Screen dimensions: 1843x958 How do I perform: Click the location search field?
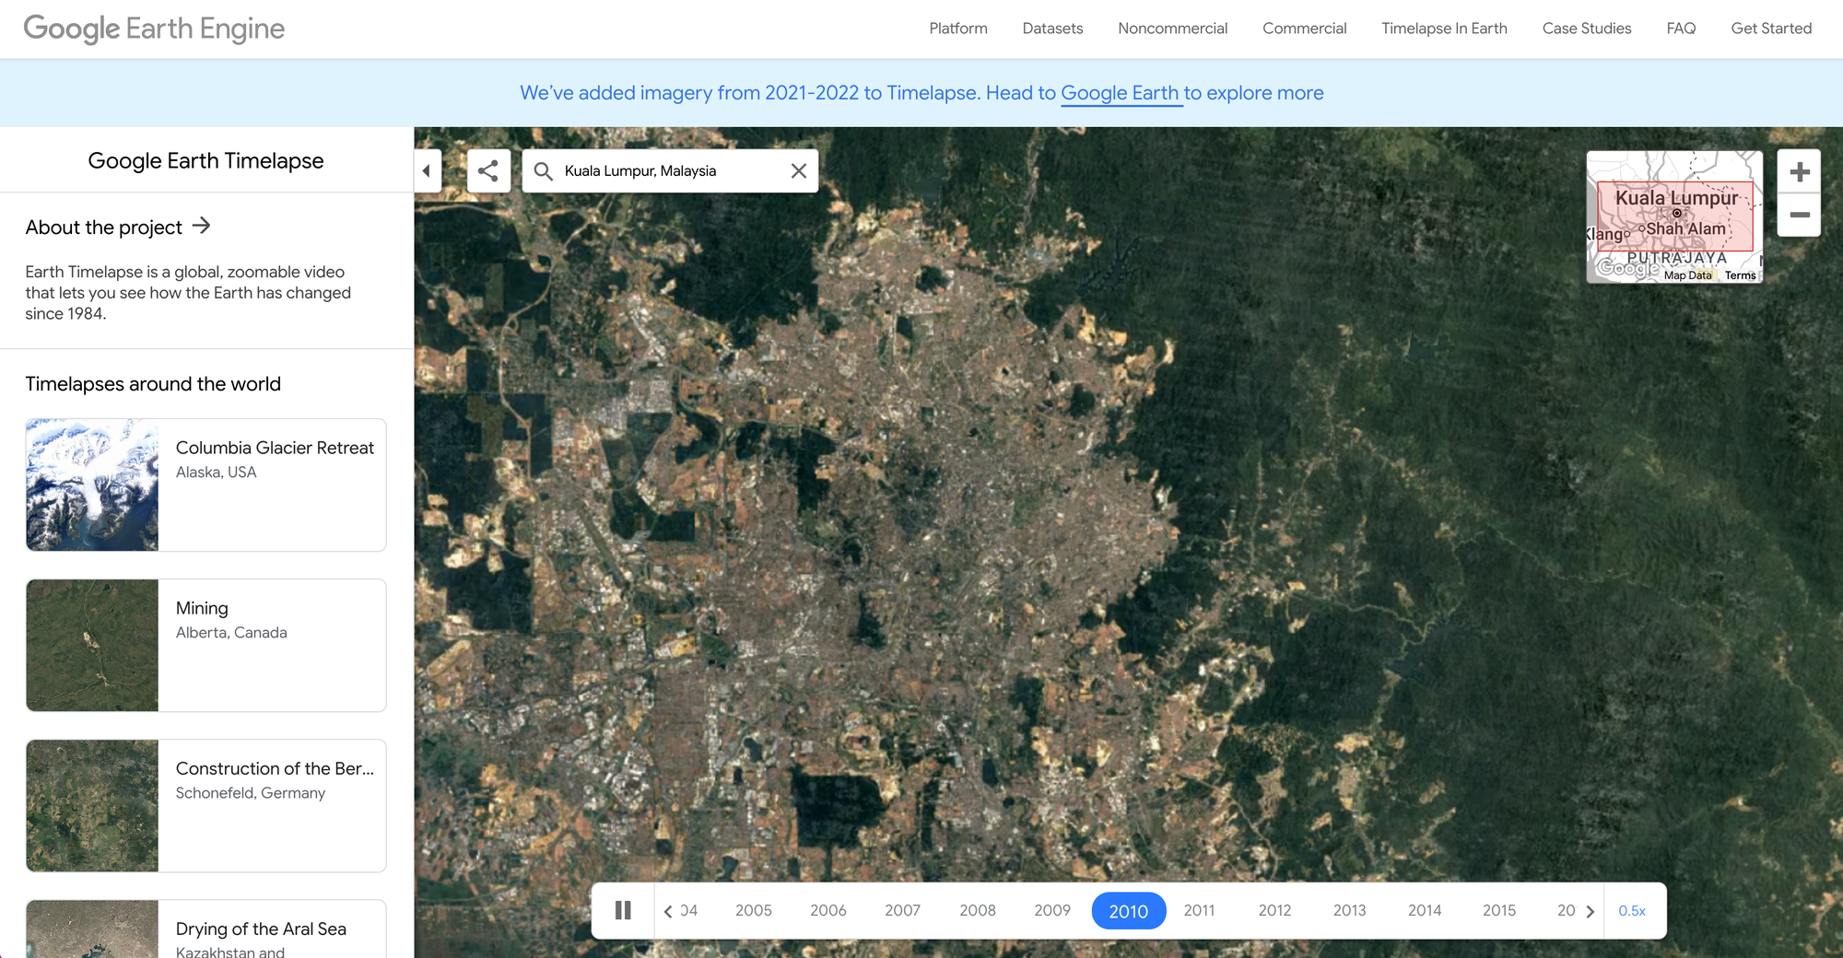[670, 171]
